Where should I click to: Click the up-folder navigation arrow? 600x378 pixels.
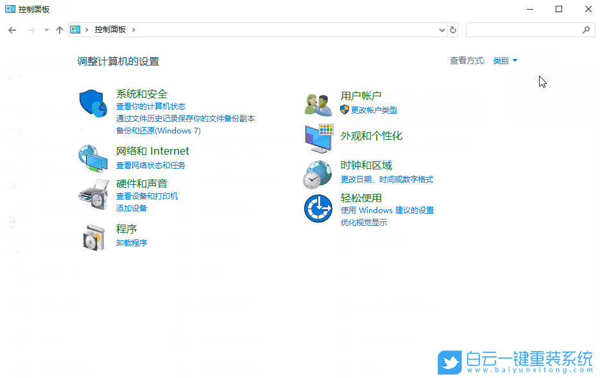[x=60, y=30]
